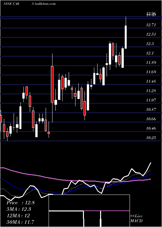Click the 11.28 price level label
The image size is (162, 227).
(151, 91)
